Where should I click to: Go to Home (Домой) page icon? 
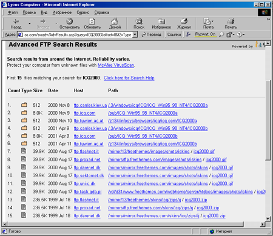pyautogui.click(x=115, y=21)
